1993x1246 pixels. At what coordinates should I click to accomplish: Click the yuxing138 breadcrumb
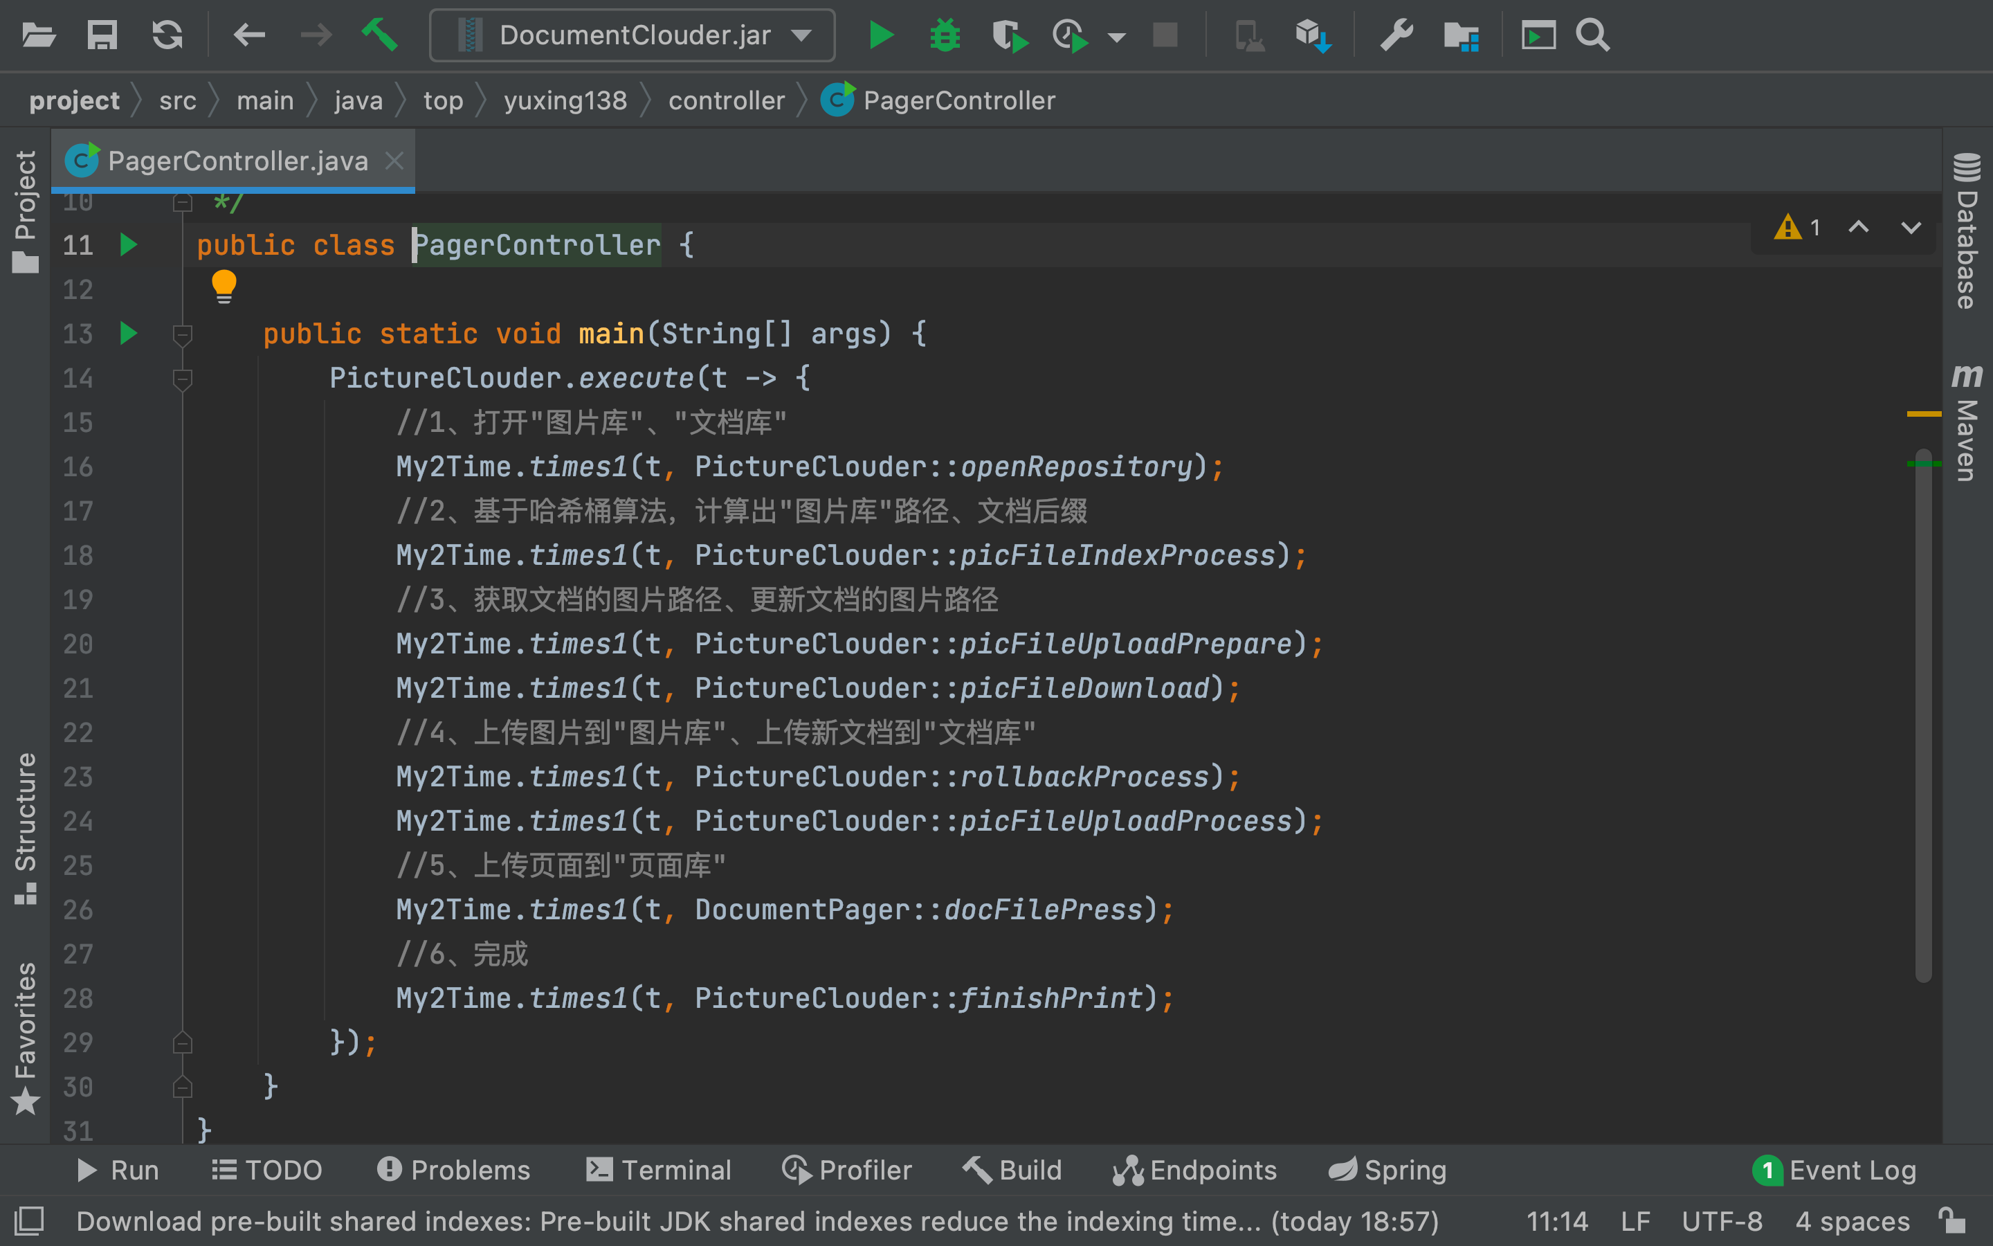point(566,100)
